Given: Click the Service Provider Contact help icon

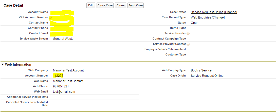Looking at the screenshot, I should coord(188,44).
